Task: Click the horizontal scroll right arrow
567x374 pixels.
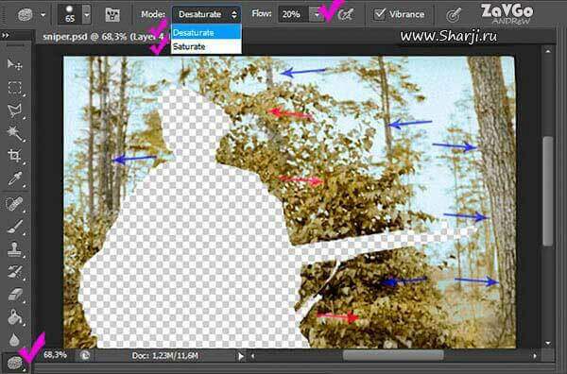Action: pos(535,356)
